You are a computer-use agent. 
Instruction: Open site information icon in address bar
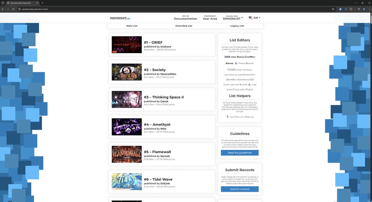pos(19,9)
